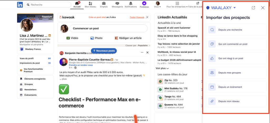
Task: Click the Nouveaux posts pill button
Action: click(104, 51)
